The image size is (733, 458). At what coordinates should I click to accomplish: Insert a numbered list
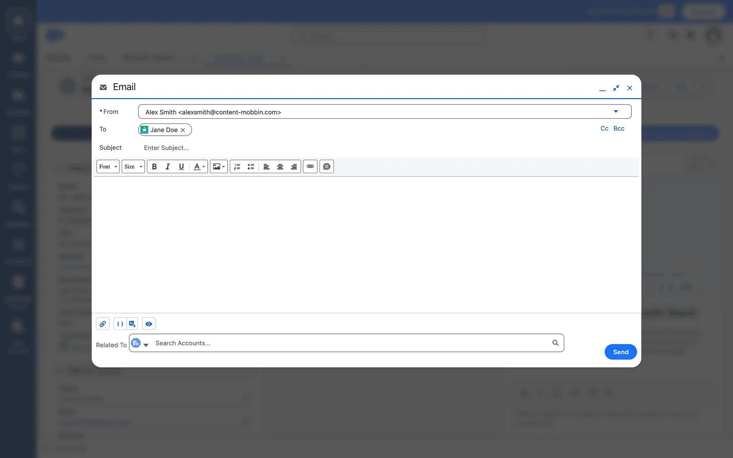coord(237,166)
